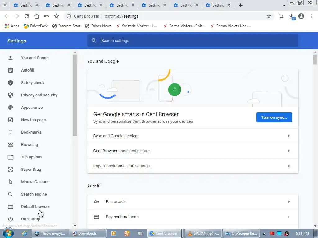Go back to the previous page
Screen dimensions: 318x238
click(x=7, y=16)
